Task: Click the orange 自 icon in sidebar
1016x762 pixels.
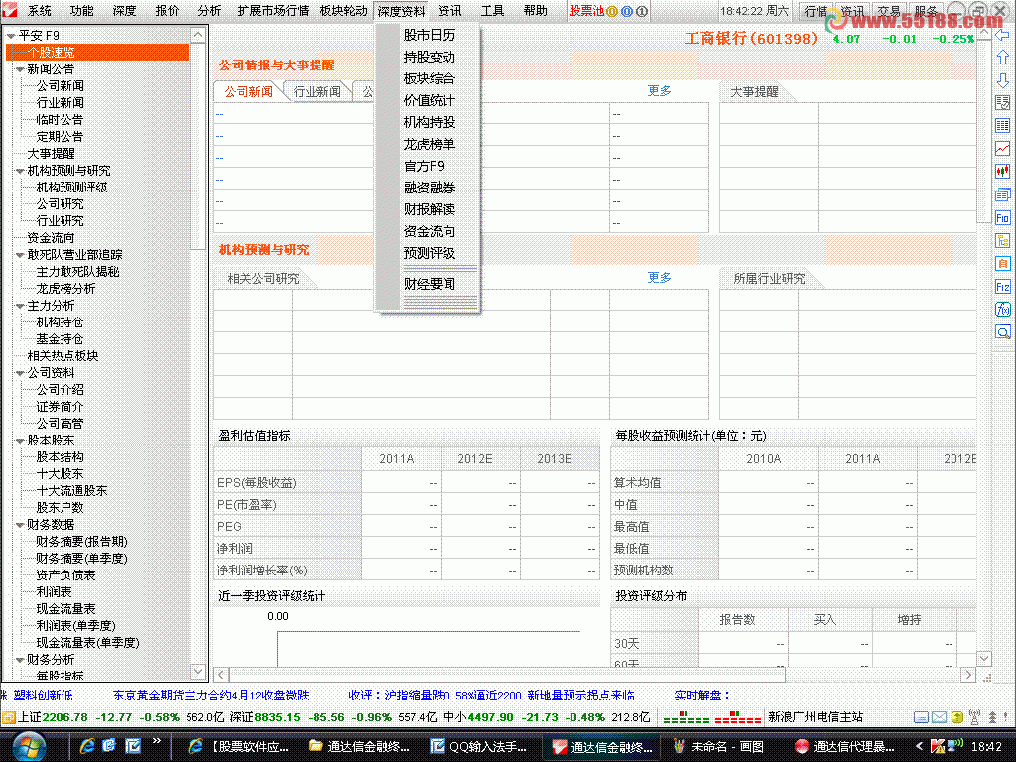Action: point(1002,264)
